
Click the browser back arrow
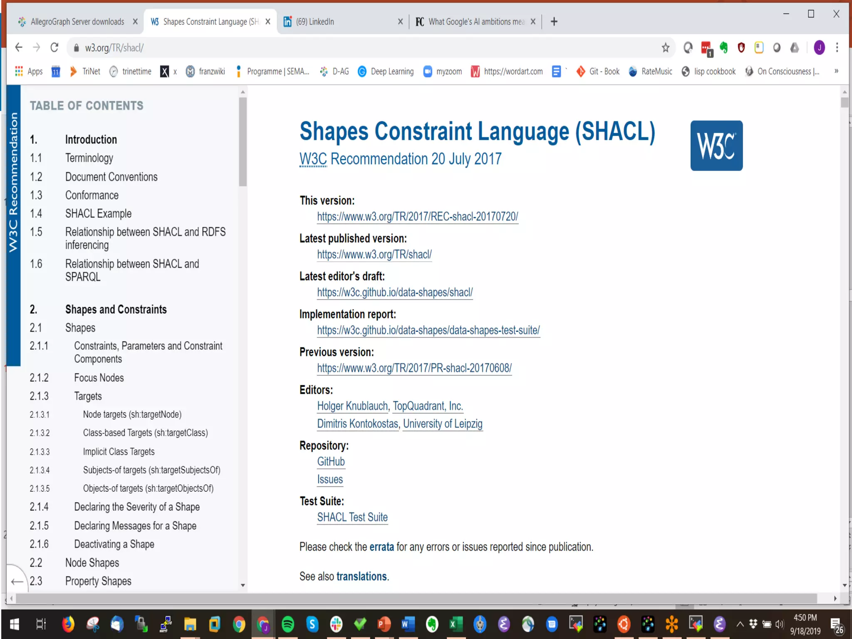point(19,48)
